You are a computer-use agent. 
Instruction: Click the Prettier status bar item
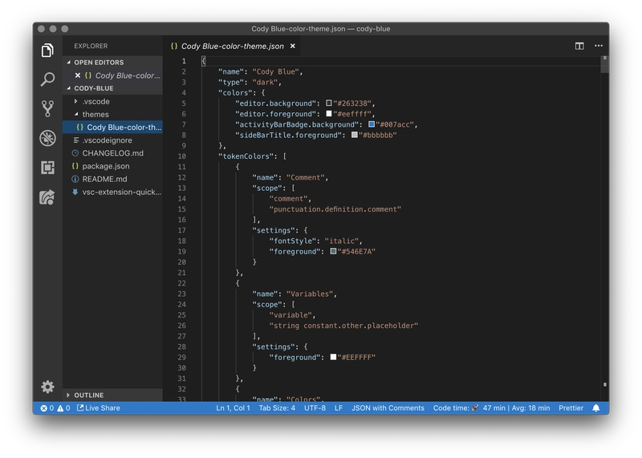571,408
